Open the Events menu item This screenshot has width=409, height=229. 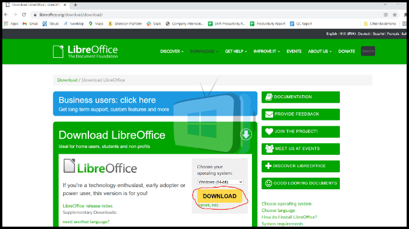click(294, 51)
